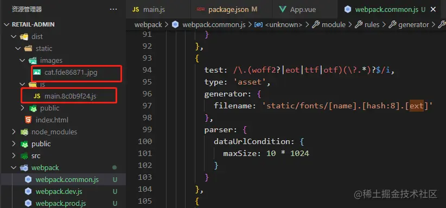Open webpack.prod.js file
This screenshot has width=446, height=208.
(x=61, y=204)
